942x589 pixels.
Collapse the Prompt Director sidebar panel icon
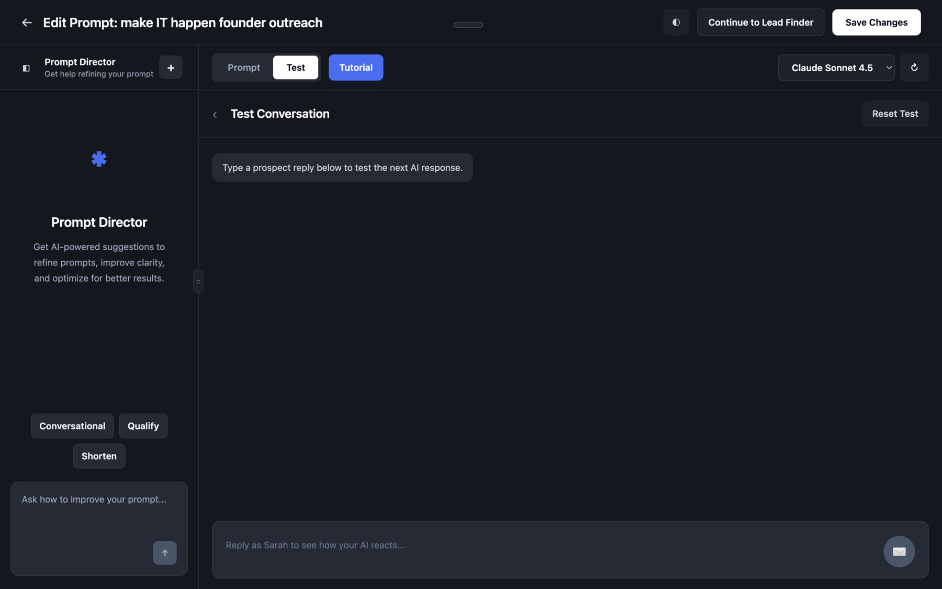(26, 68)
